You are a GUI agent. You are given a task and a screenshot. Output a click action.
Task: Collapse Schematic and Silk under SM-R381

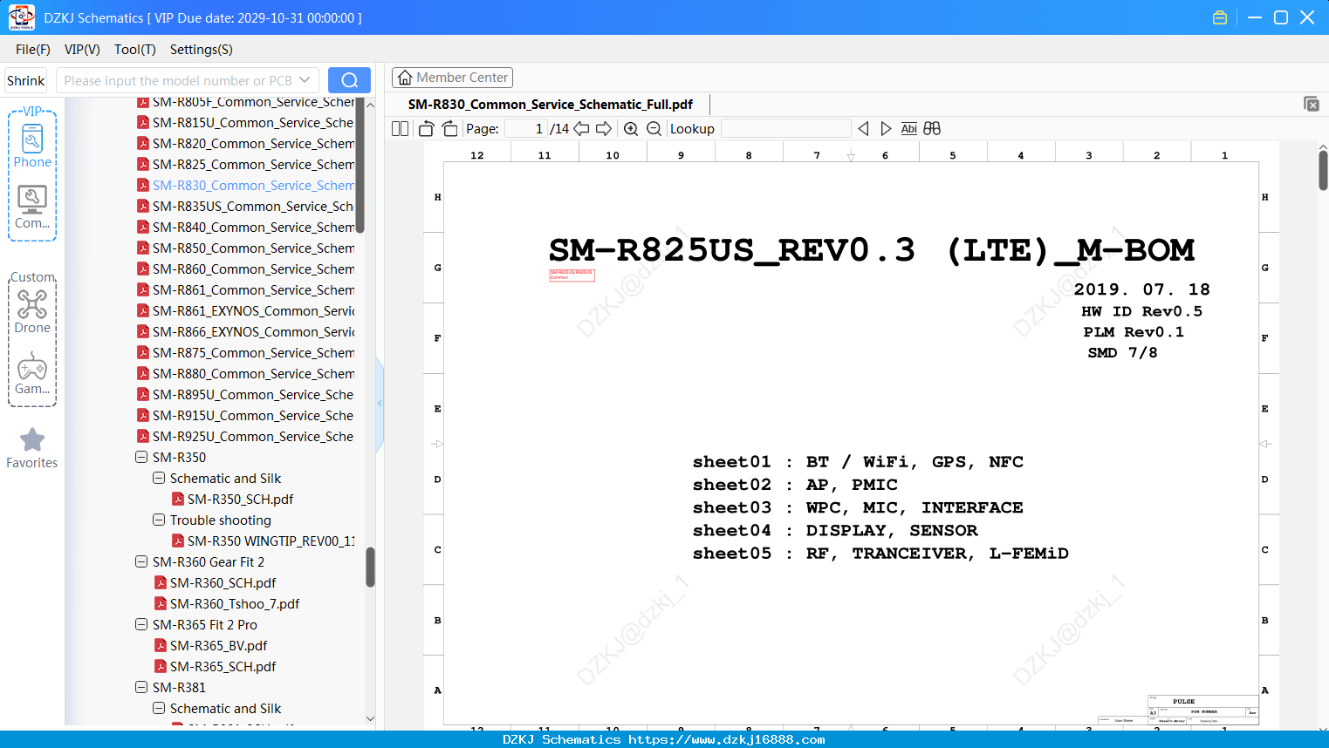tap(159, 708)
